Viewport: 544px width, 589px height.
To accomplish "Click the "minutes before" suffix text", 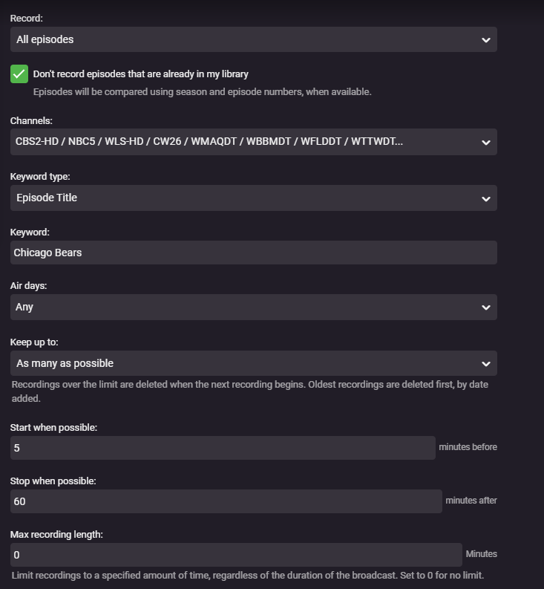I will pos(468,447).
